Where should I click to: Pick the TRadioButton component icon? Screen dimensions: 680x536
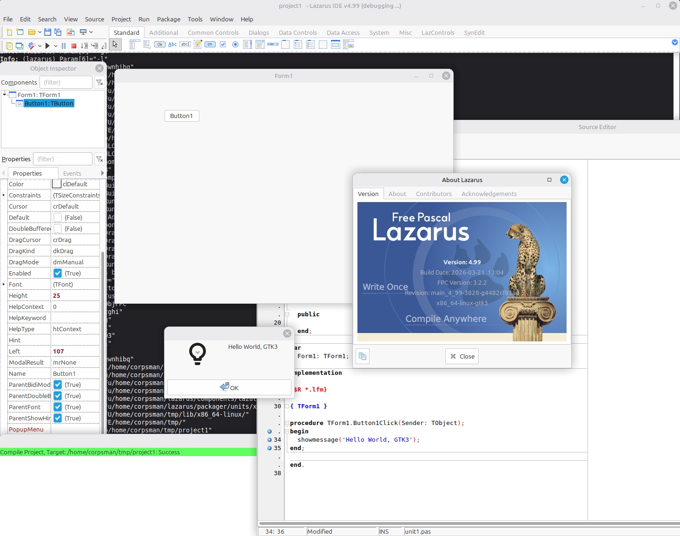235,45
